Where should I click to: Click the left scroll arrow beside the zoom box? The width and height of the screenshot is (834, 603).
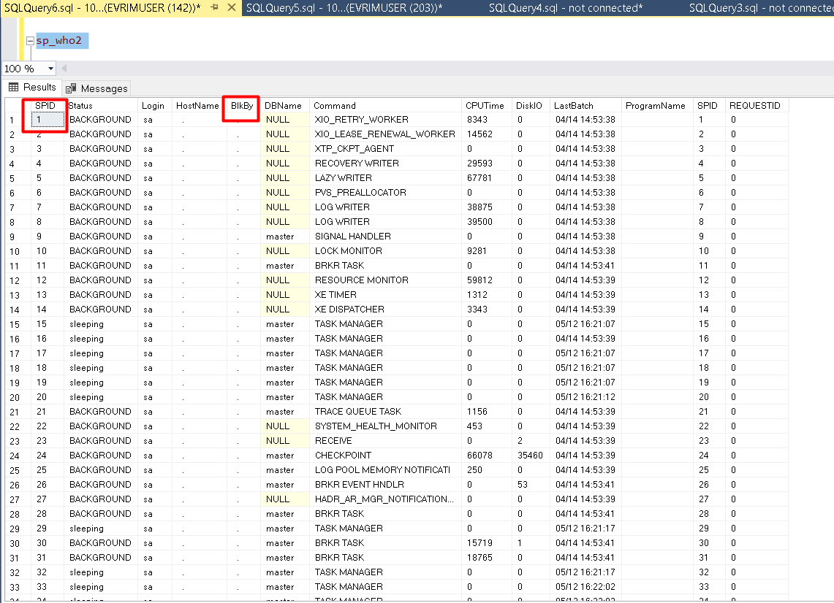(64, 69)
